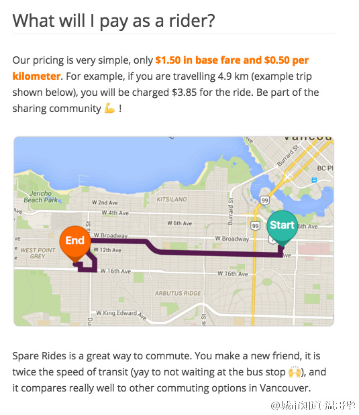This screenshot has height=415, width=359.
Task: Click the Highway 99 shield near W Broadway
Action: click(x=255, y=226)
